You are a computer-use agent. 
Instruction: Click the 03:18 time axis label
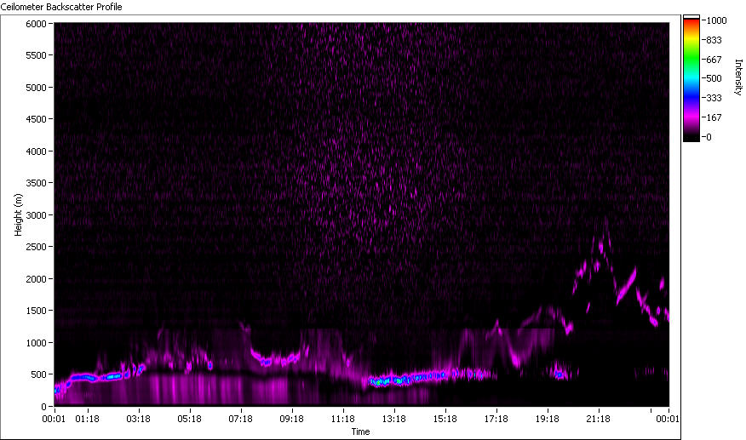pyautogui.click(x=139, y=419)
